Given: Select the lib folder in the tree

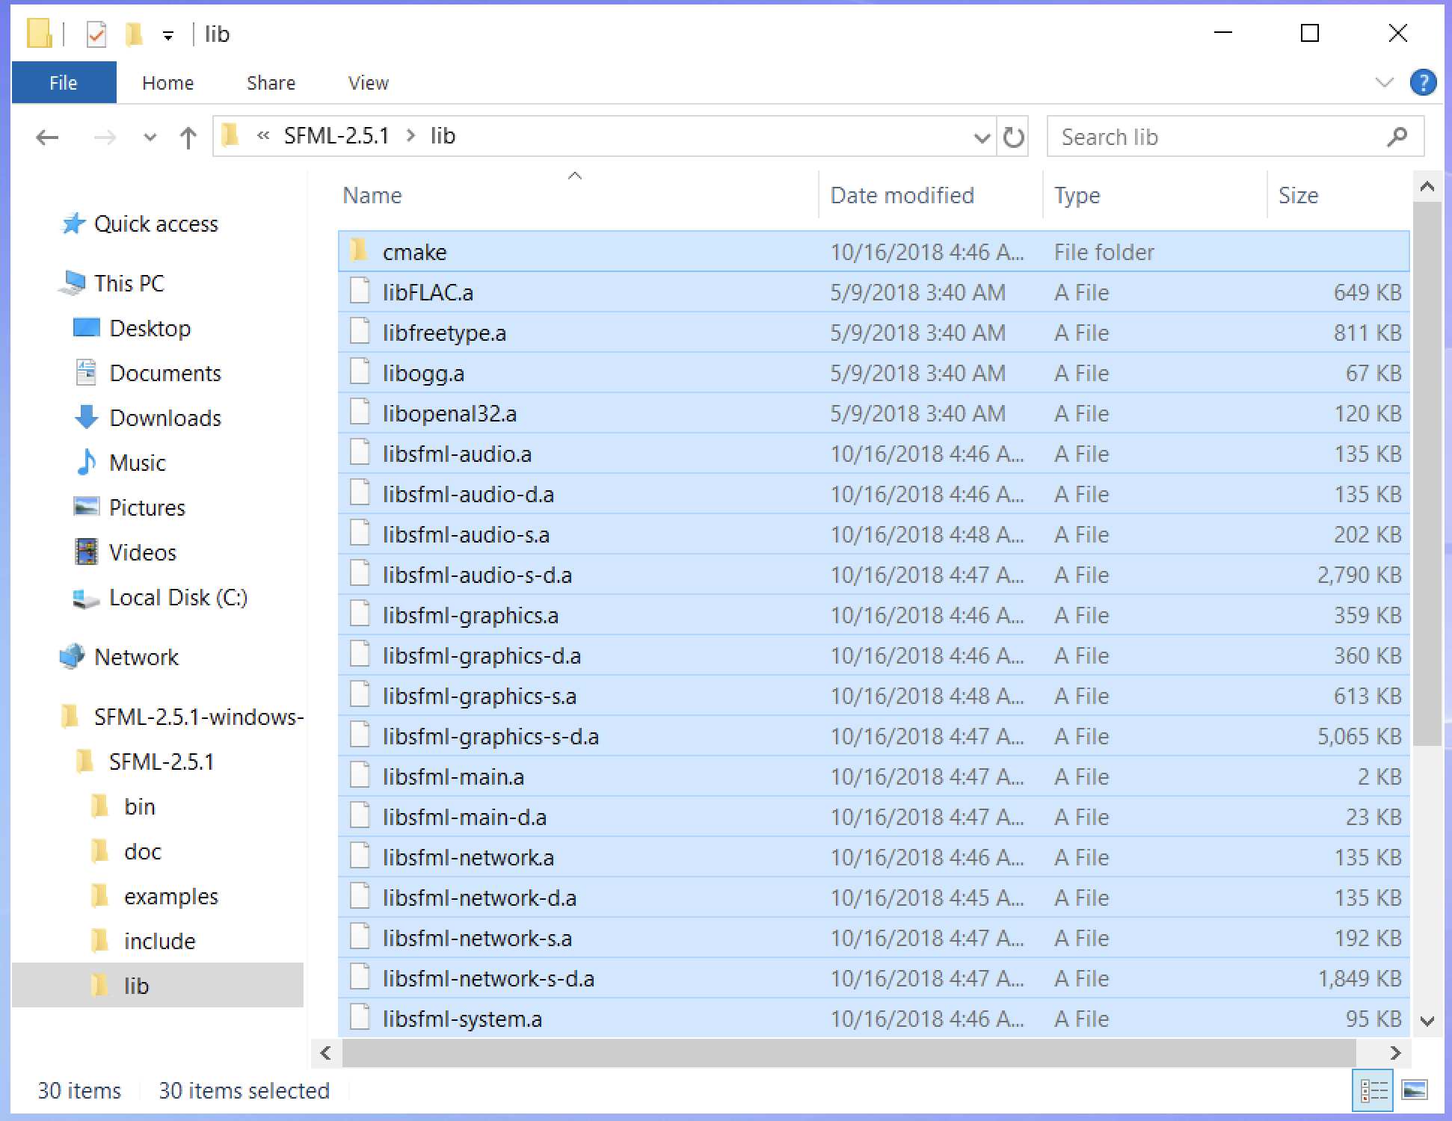Looking at the screenshot, I should point(136,986).
